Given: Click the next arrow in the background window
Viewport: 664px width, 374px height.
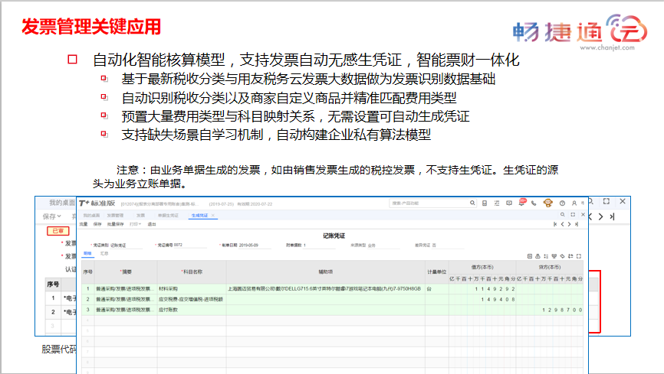Looking at the screenshot, I should (600, 216).
